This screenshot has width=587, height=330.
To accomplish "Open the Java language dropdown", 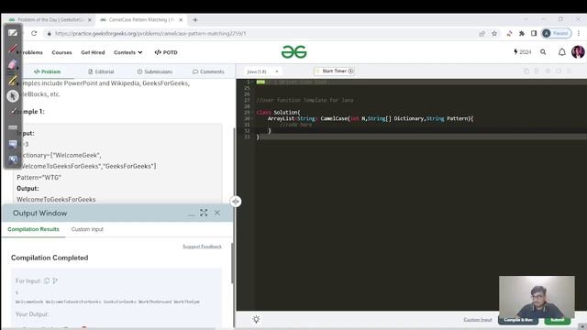I will (x=263, y=71).
